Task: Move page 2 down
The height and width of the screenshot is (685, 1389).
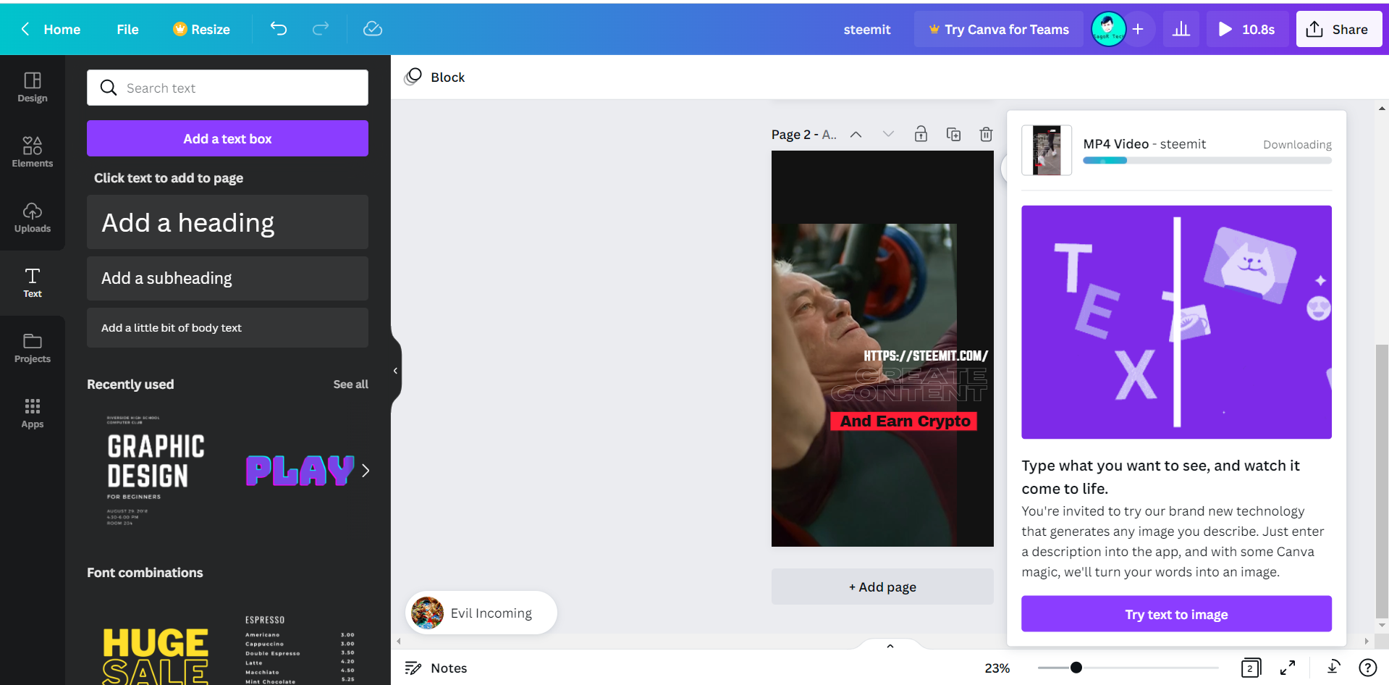Action: coord(888,135)
